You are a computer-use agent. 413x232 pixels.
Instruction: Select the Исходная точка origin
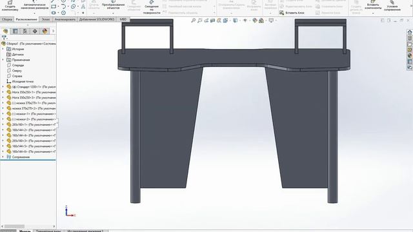click(23, 81)
